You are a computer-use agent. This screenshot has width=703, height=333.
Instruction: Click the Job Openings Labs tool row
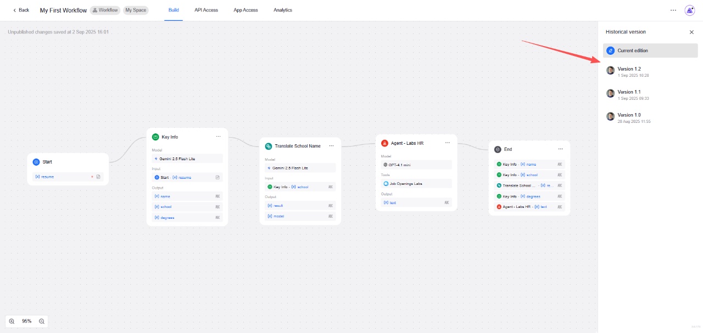click(x=416, y=184)
